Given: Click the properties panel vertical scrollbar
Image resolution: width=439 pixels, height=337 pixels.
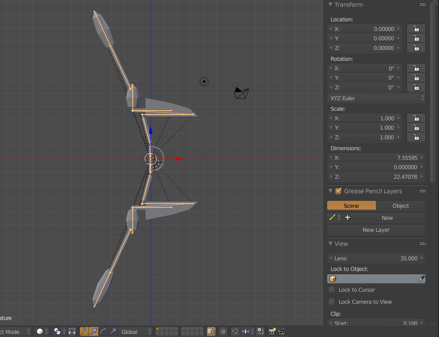Looking at the screenshot, I should (433, 92).
